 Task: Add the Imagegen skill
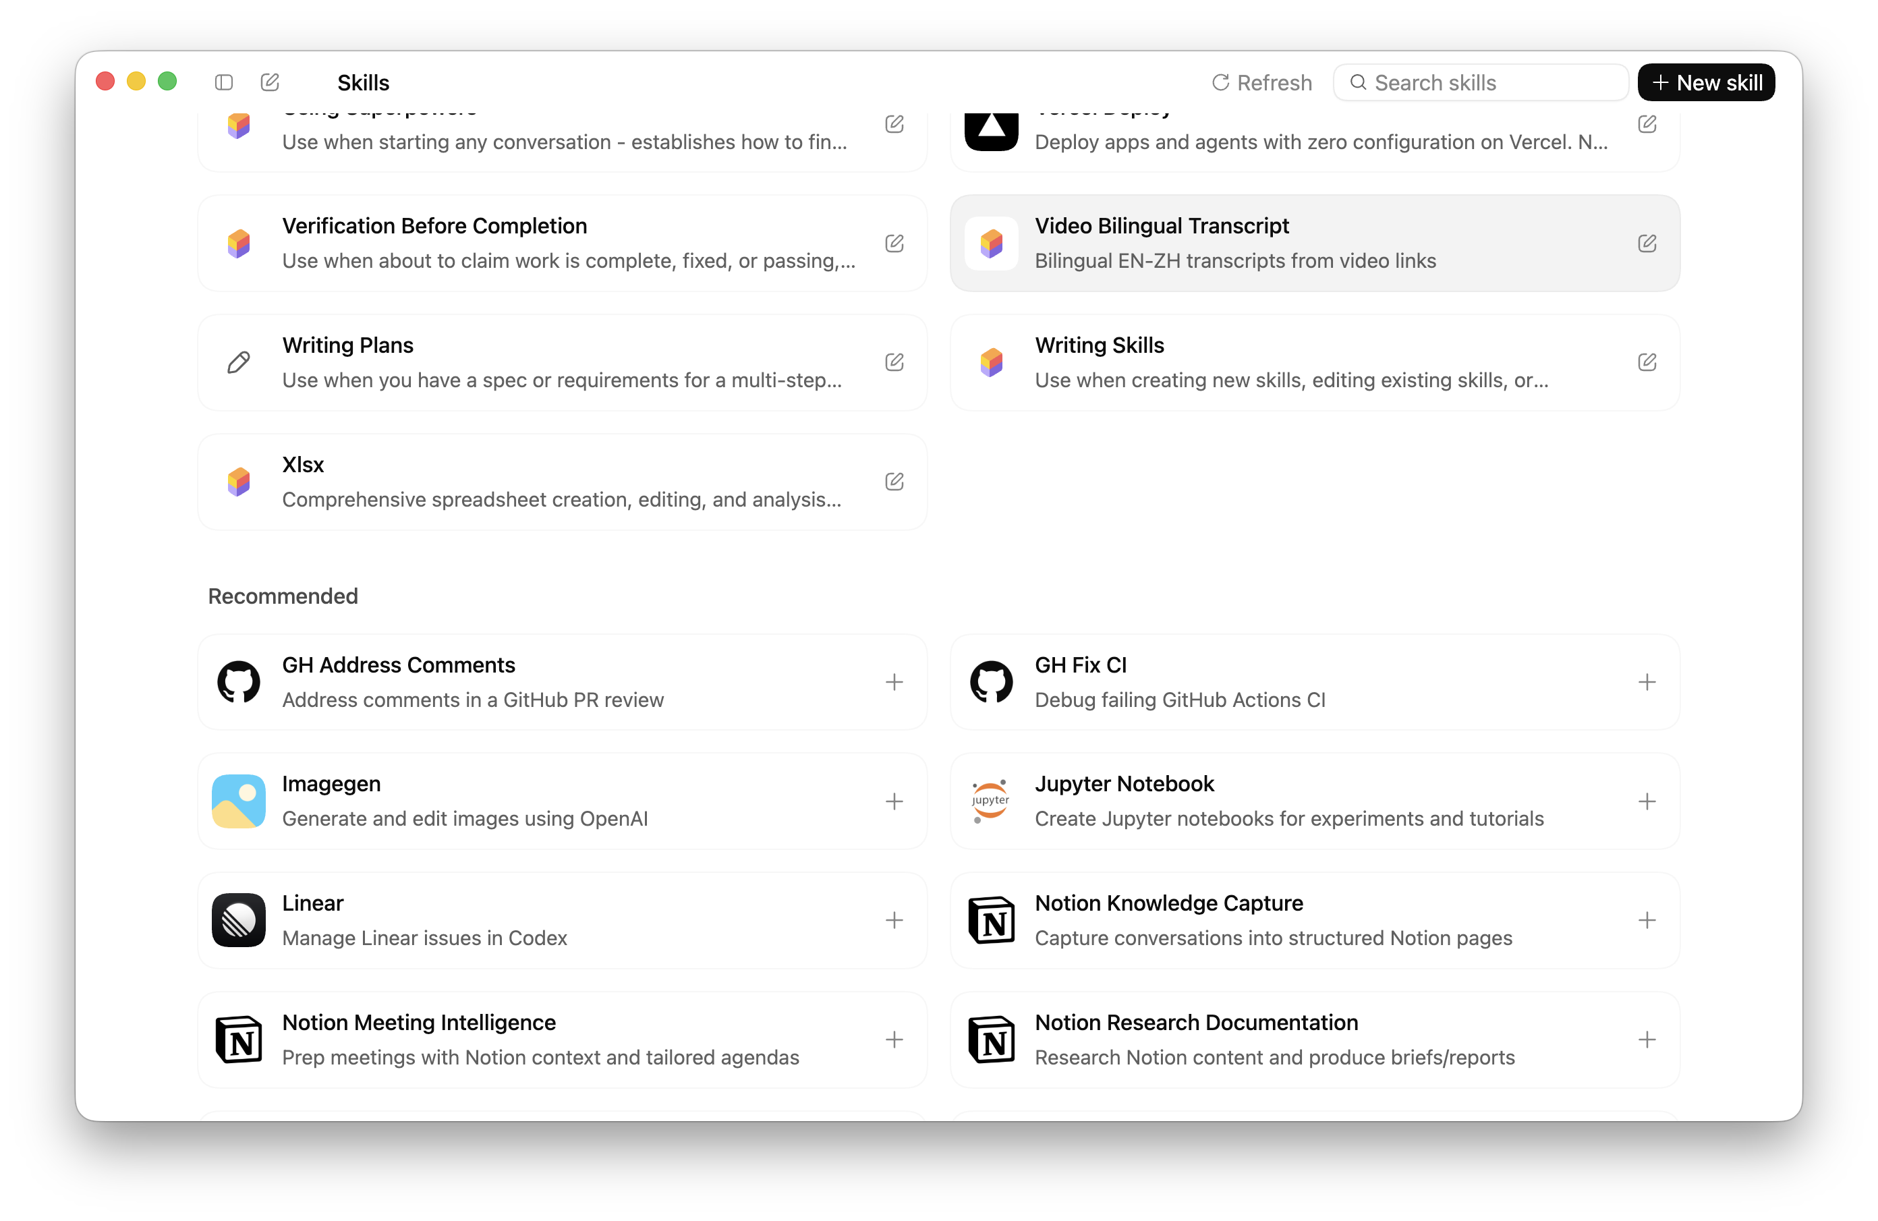894,801
